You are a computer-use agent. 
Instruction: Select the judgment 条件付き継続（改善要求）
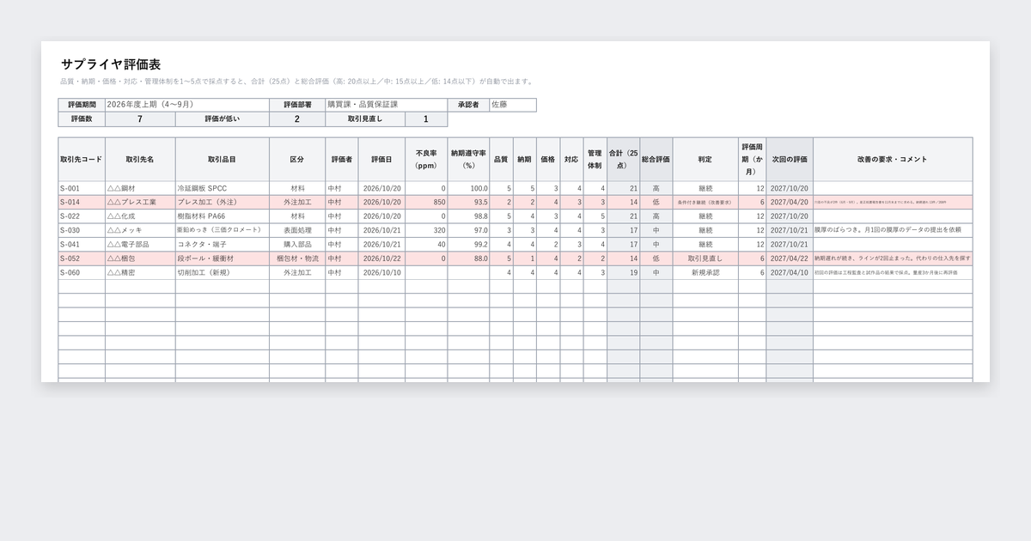click(705, 203)
